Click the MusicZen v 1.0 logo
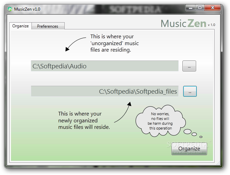Screen dimensions: 230x175 pyautogui.click(x=188, y=24)
